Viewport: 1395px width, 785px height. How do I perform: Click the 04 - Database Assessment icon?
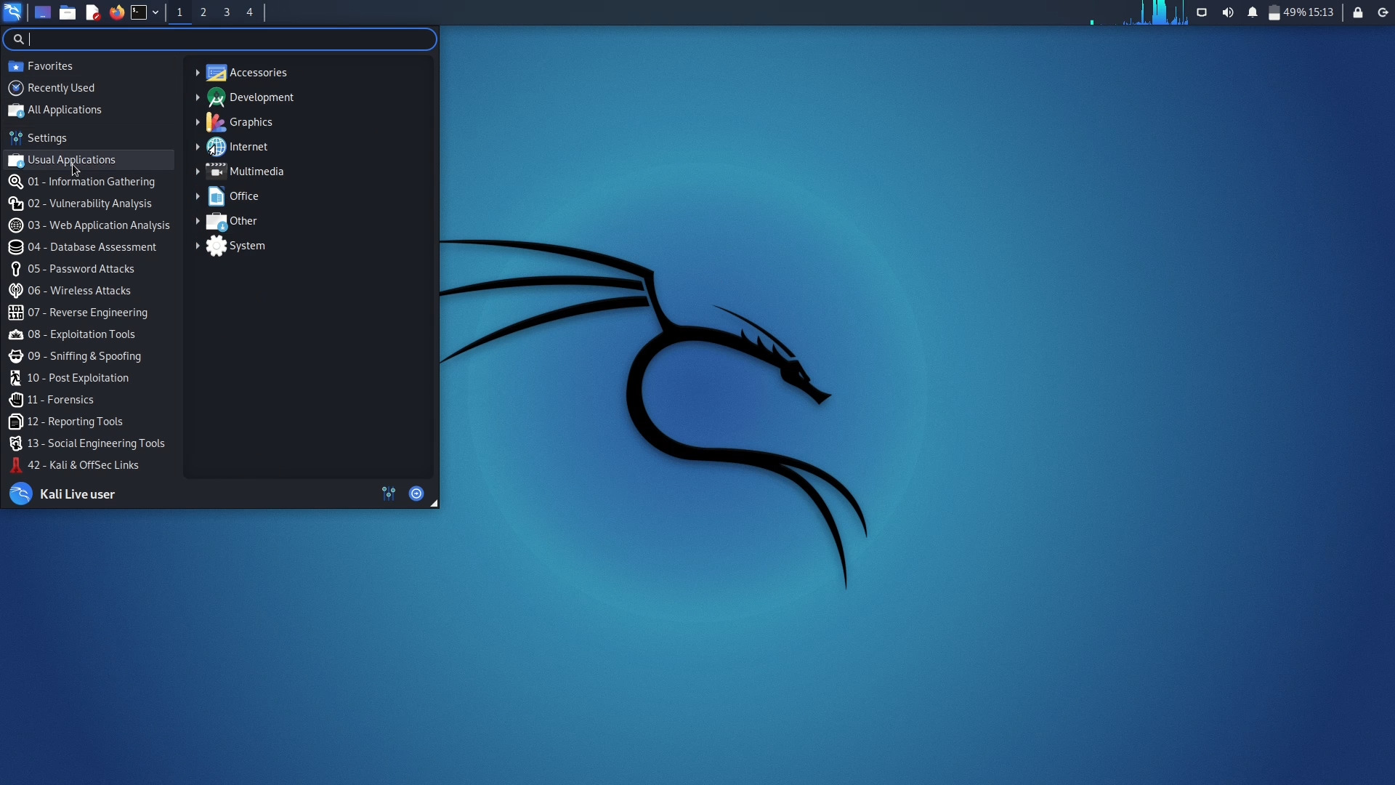click(x=15, y=247)
